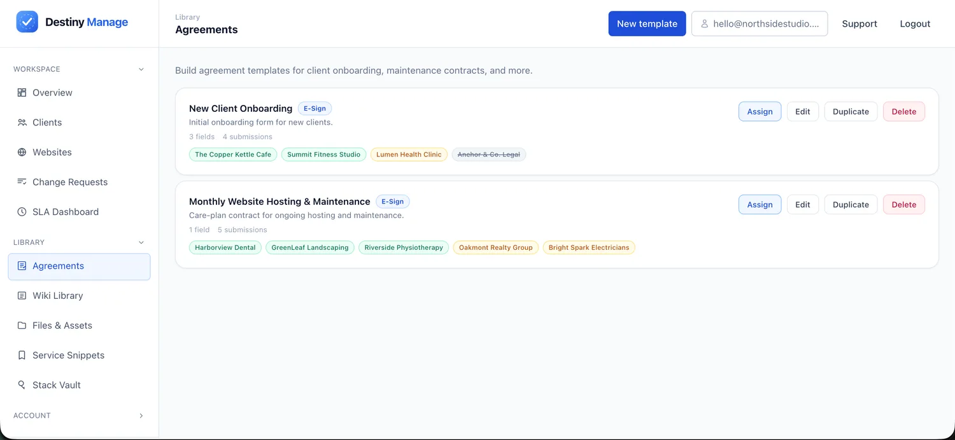Expand the Account section chevron
The image size is (955, 440).
[141, 416]
